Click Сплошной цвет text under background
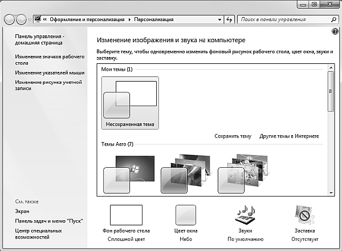 click(126, 239)
